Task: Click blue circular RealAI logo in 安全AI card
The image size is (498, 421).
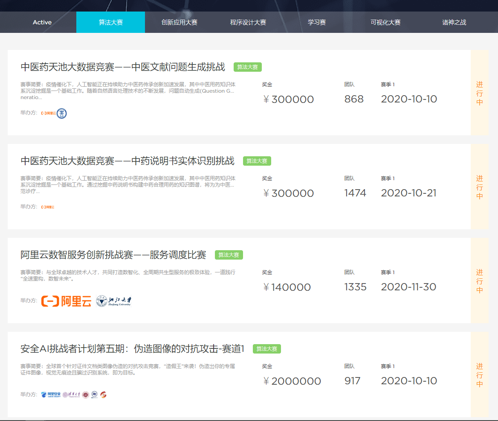Action: 94,395
